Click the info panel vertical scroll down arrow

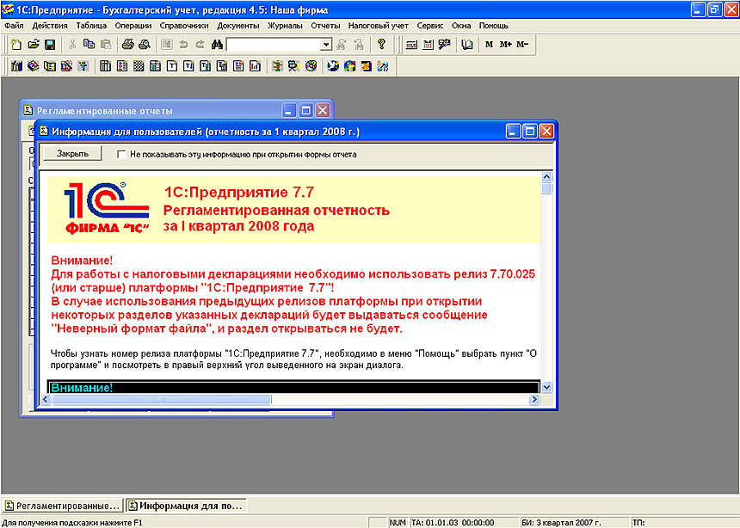click(x=546, y=387)
